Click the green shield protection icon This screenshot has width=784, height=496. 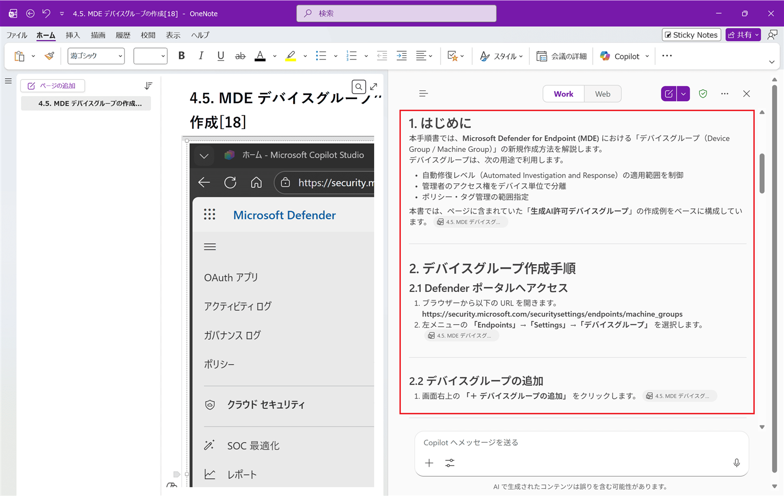click(703, 94)
